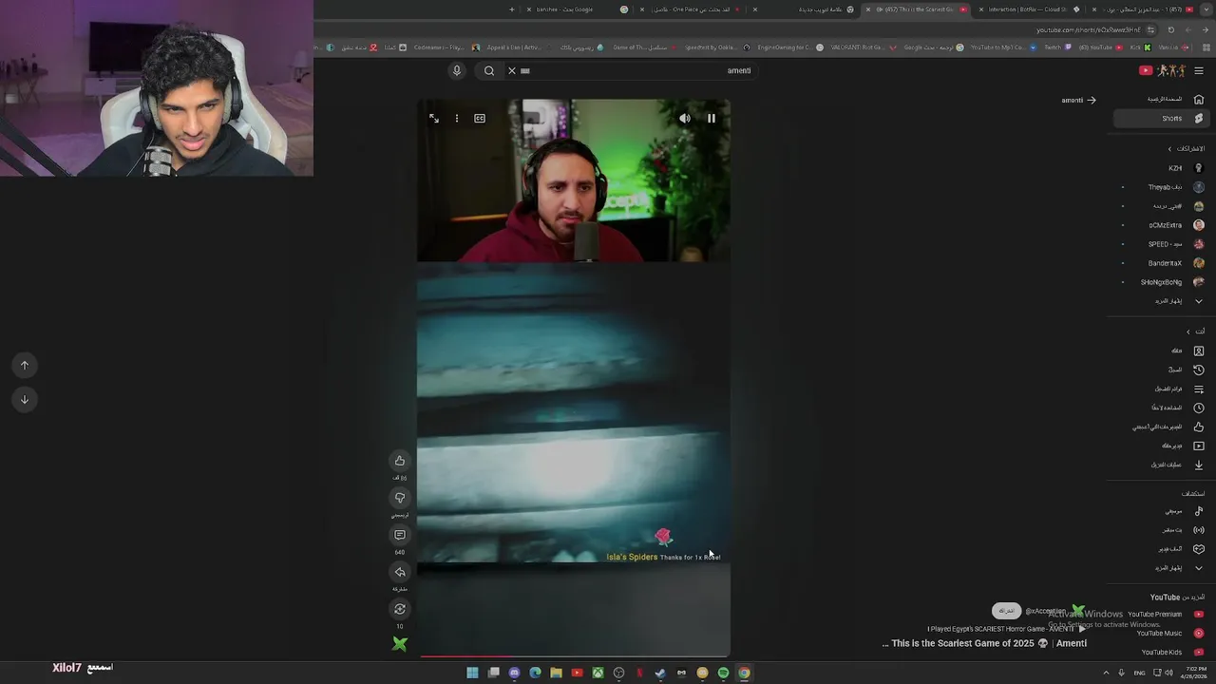Click the search magnifier button

point(489,70)
